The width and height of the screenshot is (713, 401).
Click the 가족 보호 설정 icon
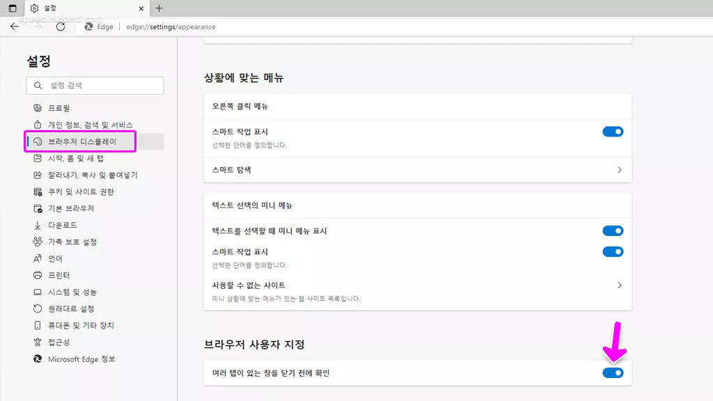tap(38, 242)
